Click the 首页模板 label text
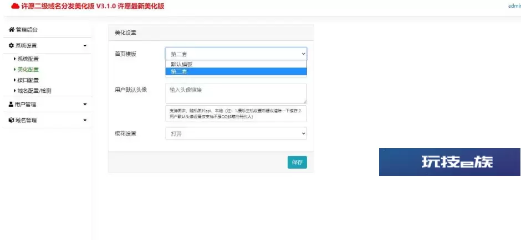The image size is (521, 240). (x=126, y=54)
